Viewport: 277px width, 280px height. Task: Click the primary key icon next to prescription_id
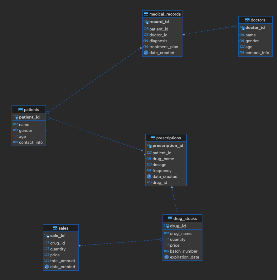pyautogui.click(x=149, y=146)
